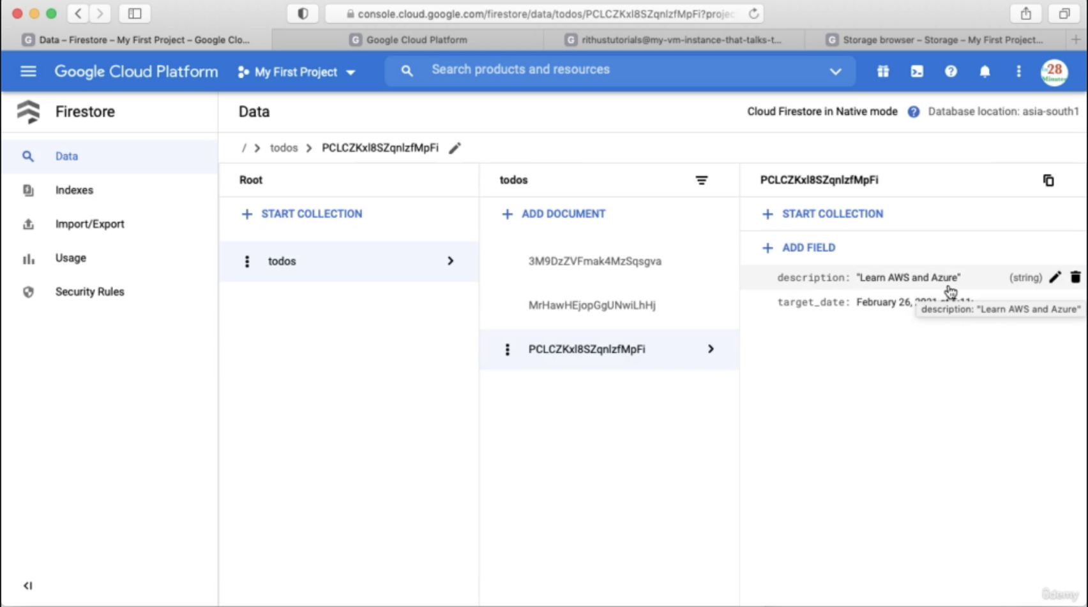Open the main navigation hamburger menu
The height and width of the screenshot is (607, 1088).
pyautogui.click(x=28, y=71)
